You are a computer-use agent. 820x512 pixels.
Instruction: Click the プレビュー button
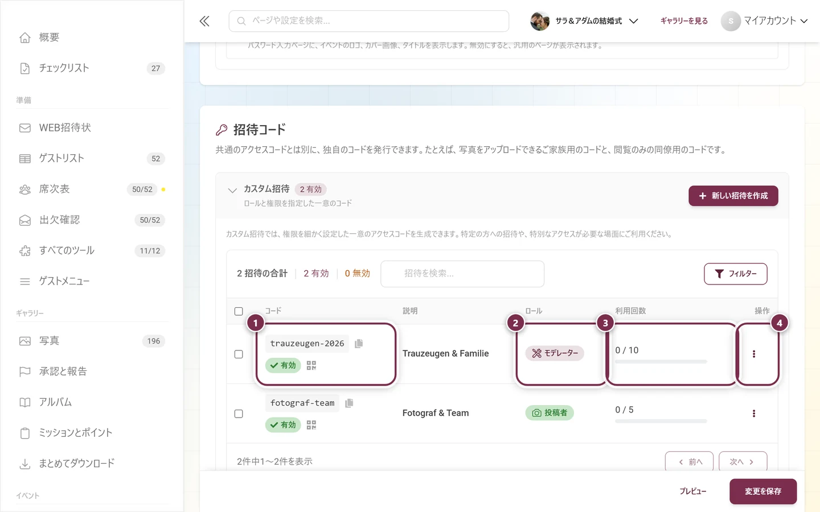(692, 492)
